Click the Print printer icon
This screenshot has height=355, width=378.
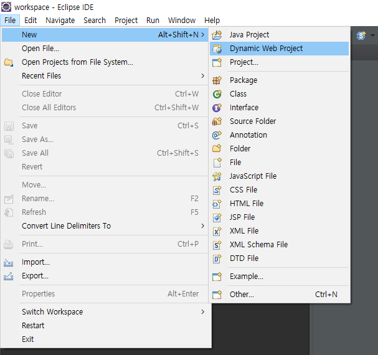tap(9, 244)
